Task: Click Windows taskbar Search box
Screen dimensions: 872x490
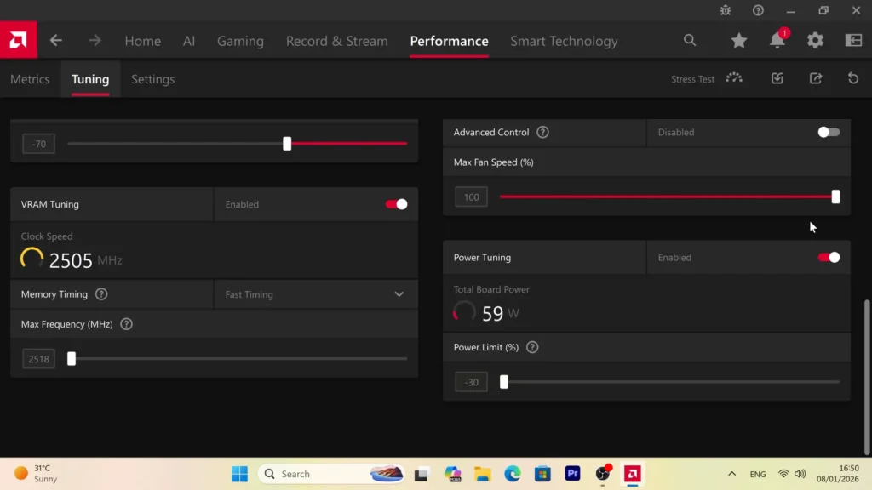Action: pyautogui.click(x=331, y=474)
